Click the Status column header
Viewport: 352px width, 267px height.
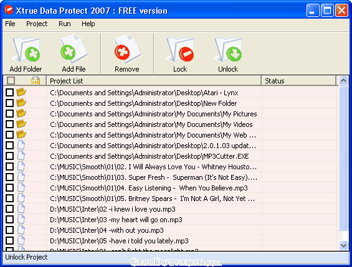point(299,80)
